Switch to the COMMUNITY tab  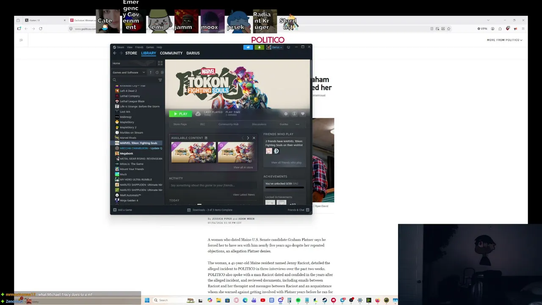[171, 53]
